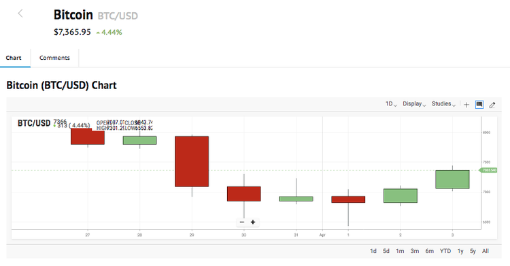Select the pencil drawing tool icon
Viewport: 510px width, 266px height.
click(492, 105)
